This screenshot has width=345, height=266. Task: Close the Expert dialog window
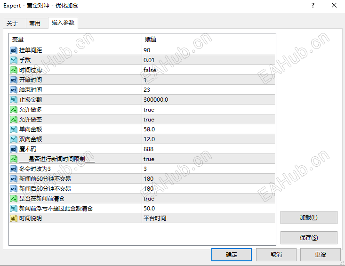pyautogui.click(x=334, y=5)
